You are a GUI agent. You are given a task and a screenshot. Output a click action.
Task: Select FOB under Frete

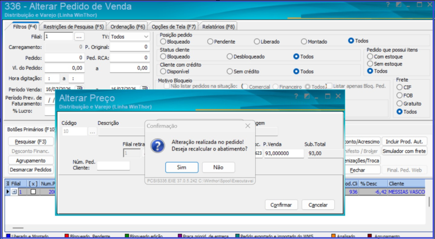[x=405, y=95]
